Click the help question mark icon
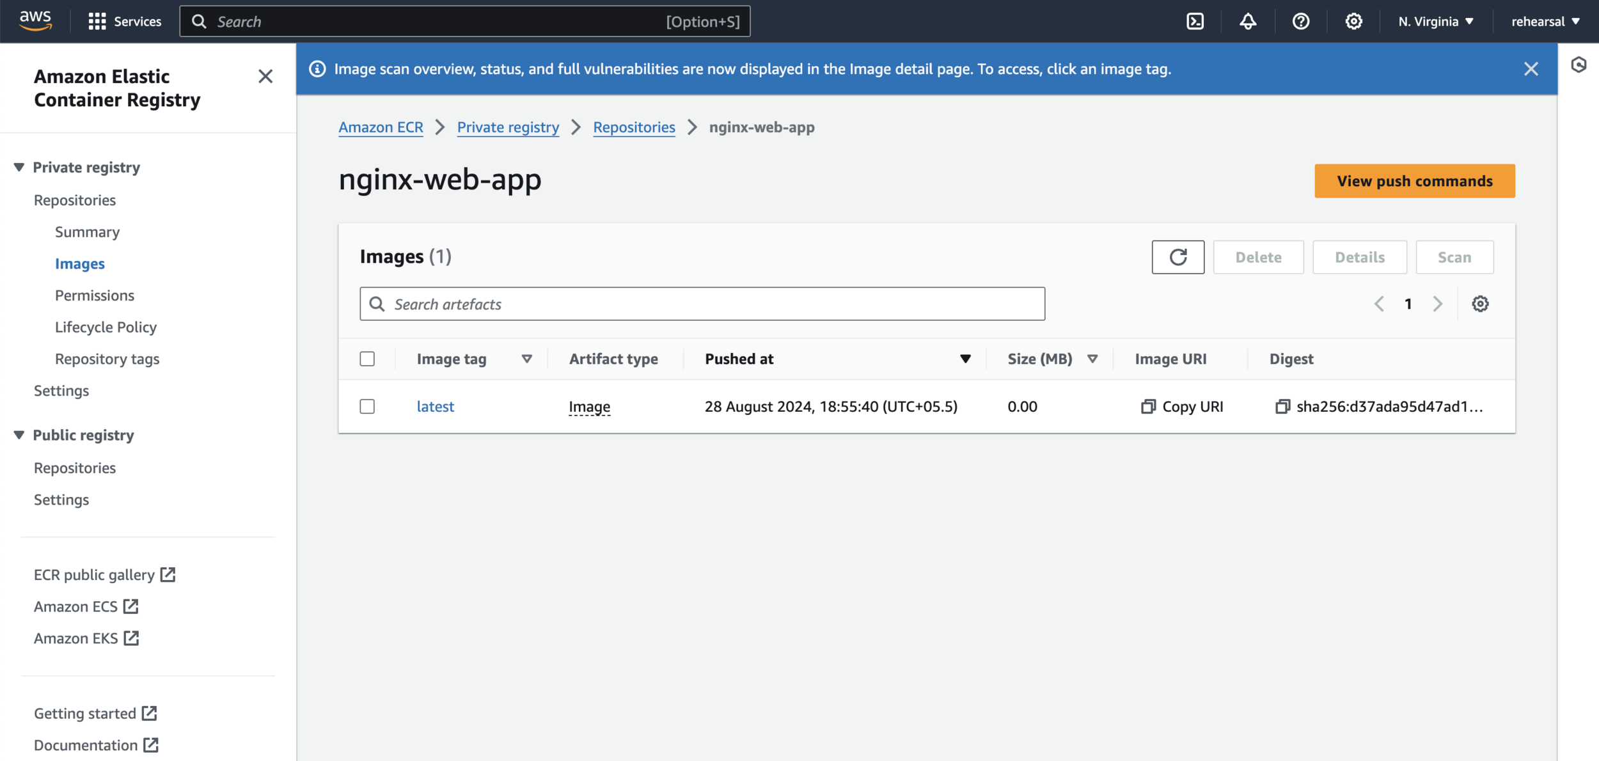Viewport: 1599px width, 761px height. 1300,22
